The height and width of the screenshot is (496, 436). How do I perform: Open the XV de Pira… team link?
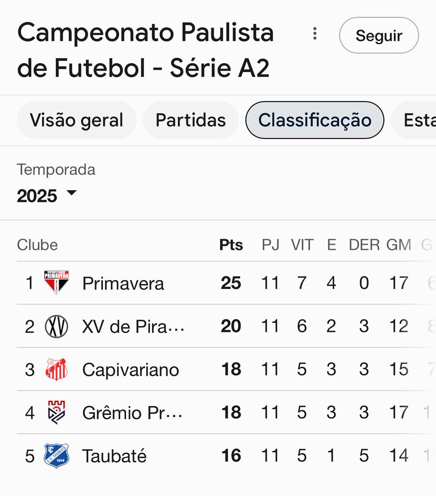coord(133,327)
